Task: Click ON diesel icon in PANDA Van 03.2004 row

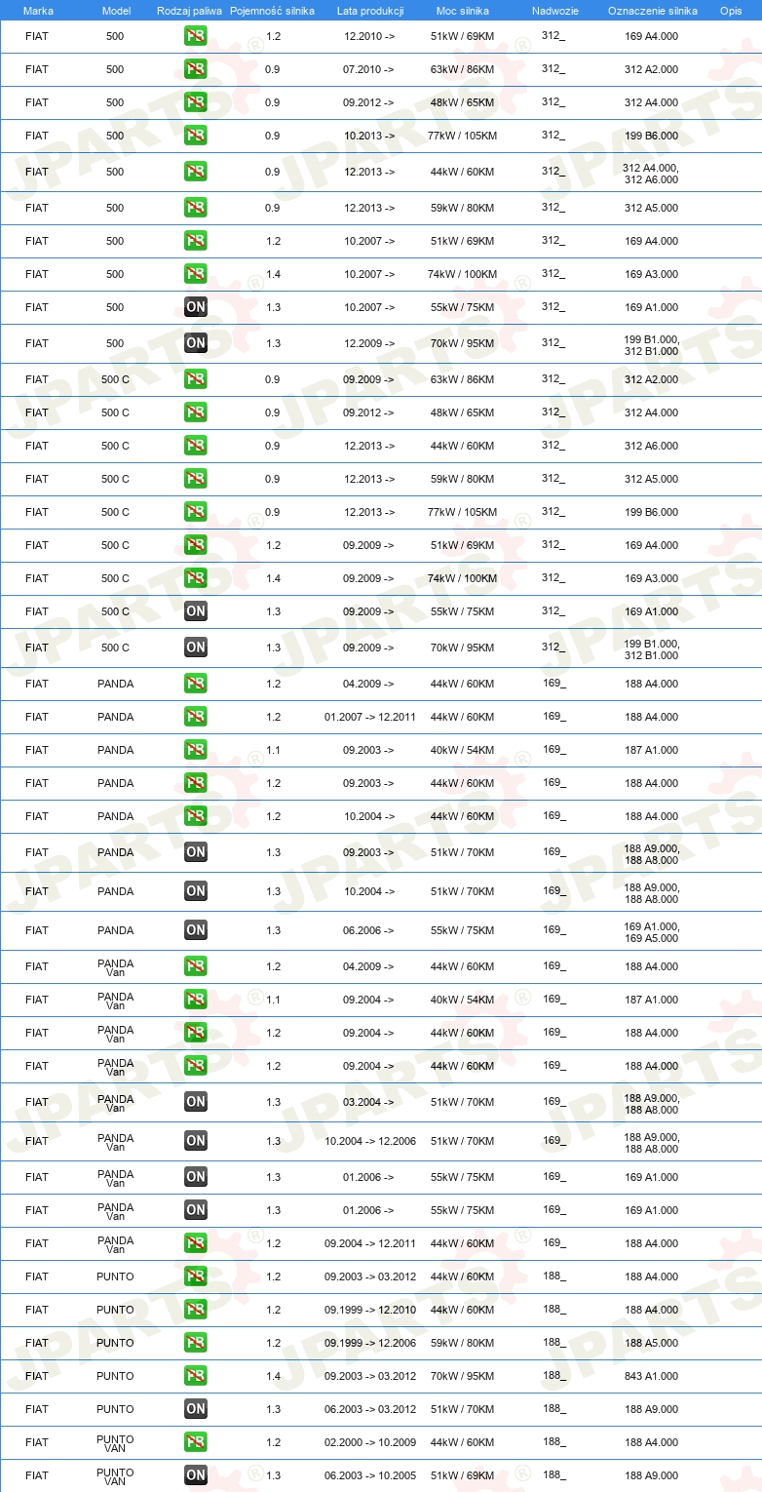Action: coord(195,1102)
